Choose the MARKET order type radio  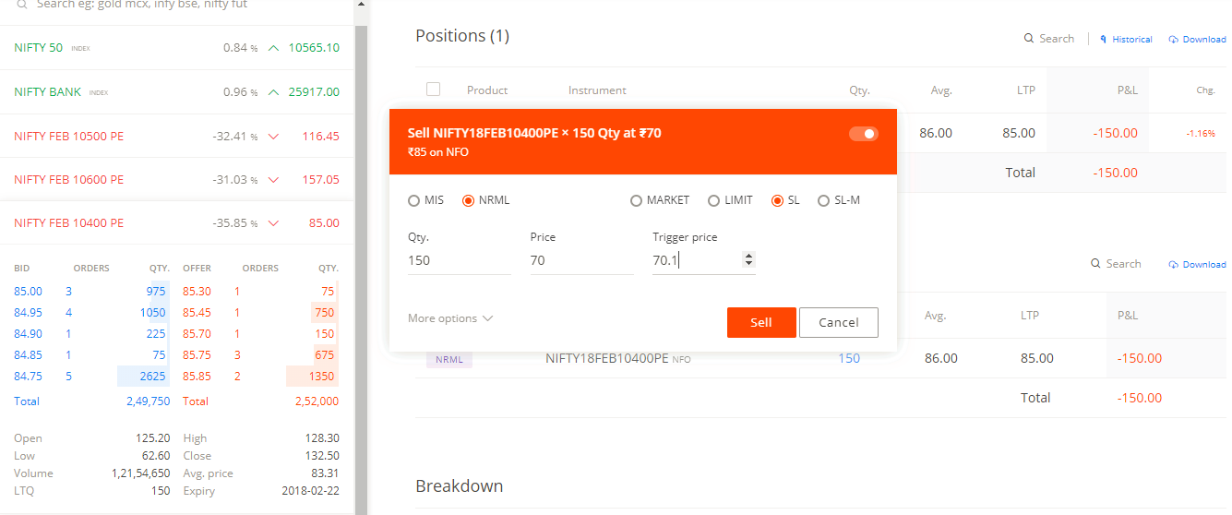(x=636, y=200)
